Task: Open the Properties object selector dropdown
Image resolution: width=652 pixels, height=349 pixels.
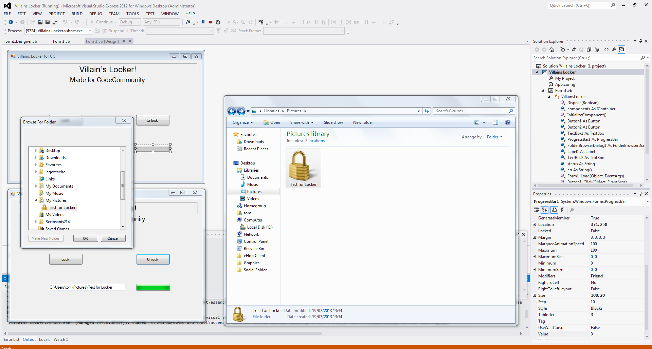Action: pos(647,201)
